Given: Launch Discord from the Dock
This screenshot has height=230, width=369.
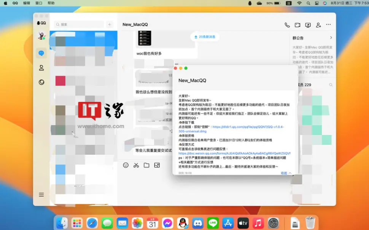Looking at the screenshot, I should point(197,224).
